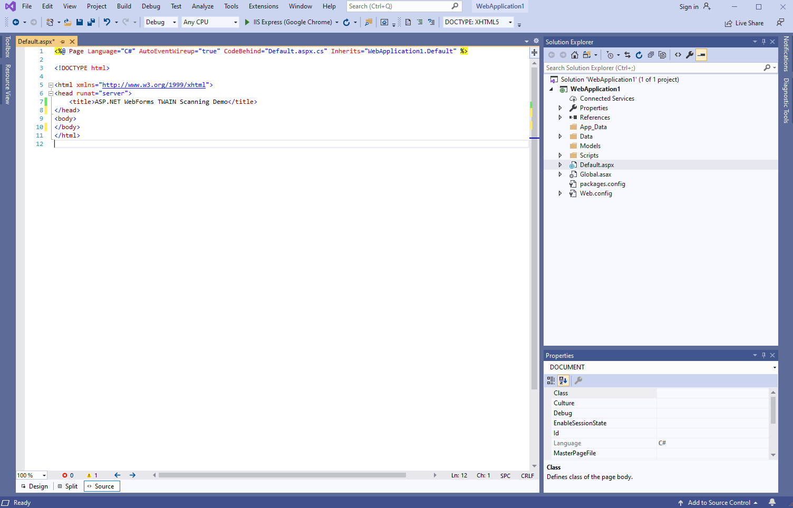Click Sync with Active Document icon
Viewport: 793px width, 508px height.
coord(627,55)
